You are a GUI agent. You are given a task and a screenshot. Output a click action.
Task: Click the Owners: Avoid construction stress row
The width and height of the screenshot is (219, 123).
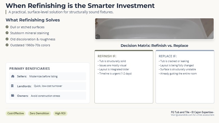coord(48,96)
